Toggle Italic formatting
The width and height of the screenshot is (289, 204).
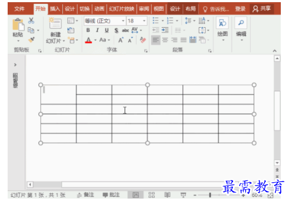point(97,30)
